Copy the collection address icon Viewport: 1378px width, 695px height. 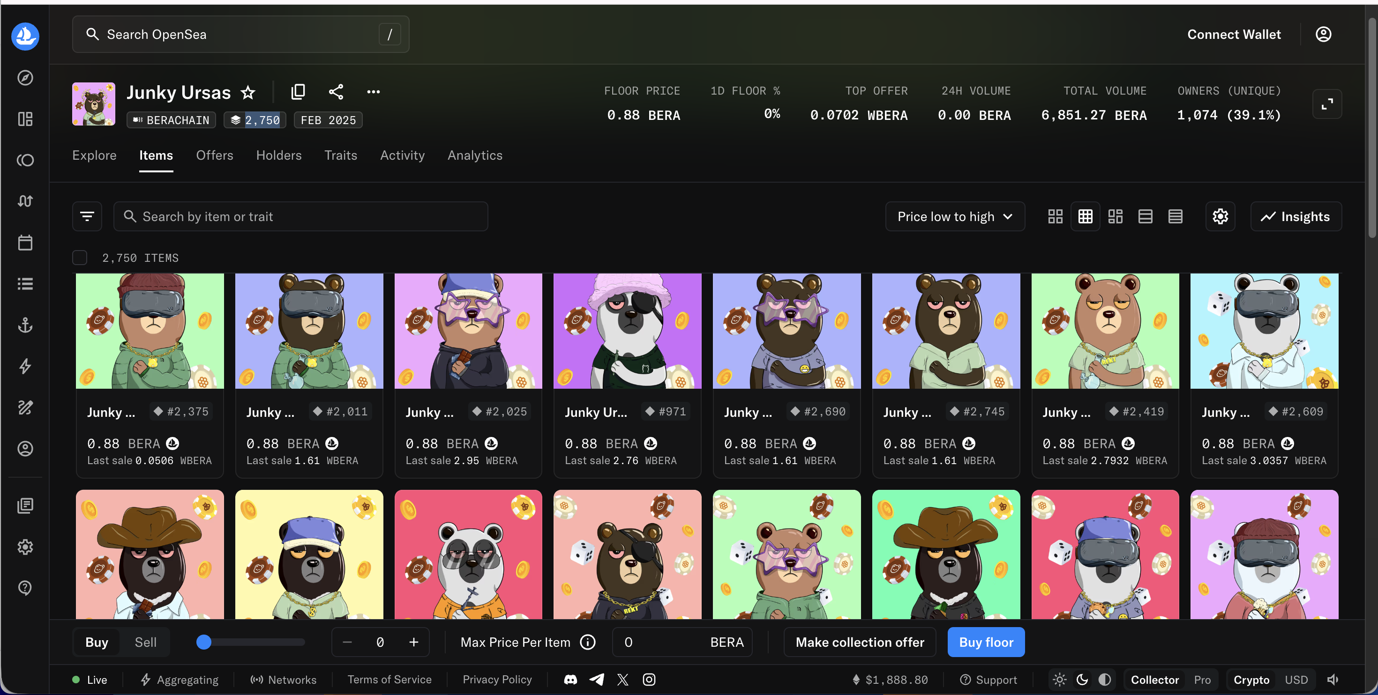tap(298, 92)
